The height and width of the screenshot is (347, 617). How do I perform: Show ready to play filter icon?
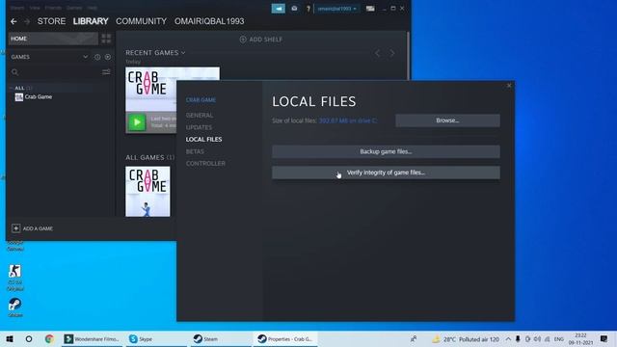[x=108, y=57]
